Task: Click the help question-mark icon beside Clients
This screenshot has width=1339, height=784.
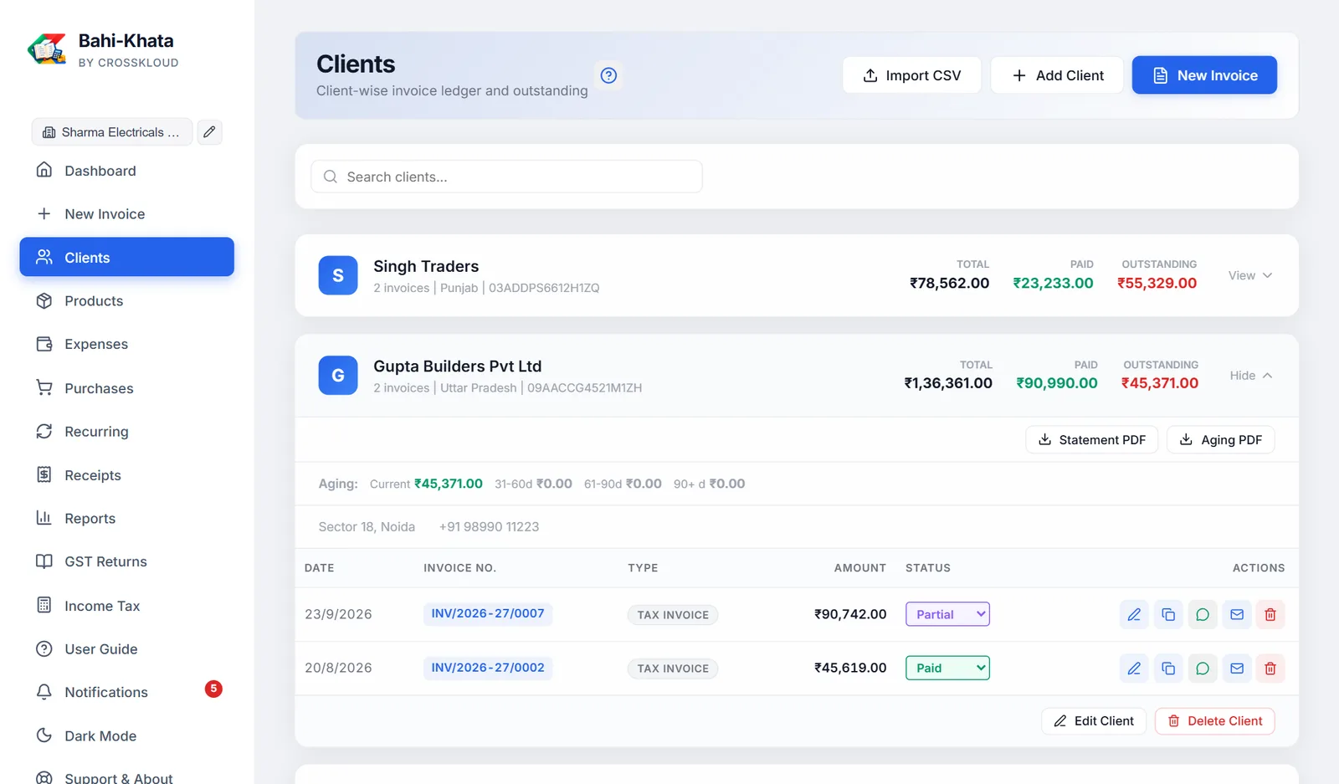Action: pos(608,75)
